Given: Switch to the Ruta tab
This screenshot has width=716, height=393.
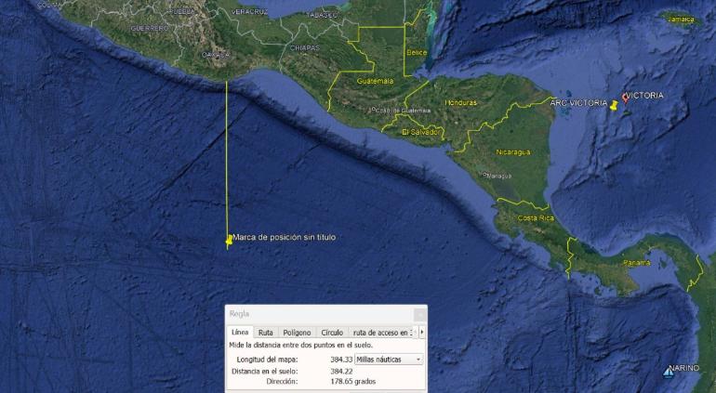Looking at the screenshot, I should click(265, 332).
